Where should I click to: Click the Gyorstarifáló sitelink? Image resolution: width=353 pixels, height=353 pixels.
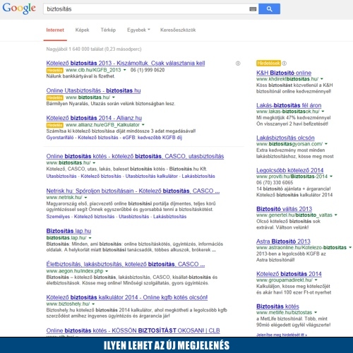pyautogui.click(x=60, y=138)
